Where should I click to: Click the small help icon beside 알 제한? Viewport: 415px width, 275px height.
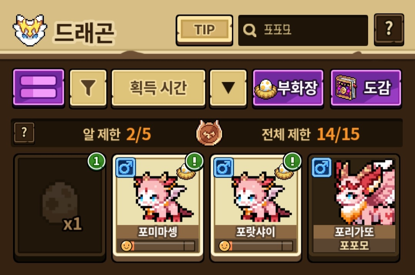pos(24,133)
